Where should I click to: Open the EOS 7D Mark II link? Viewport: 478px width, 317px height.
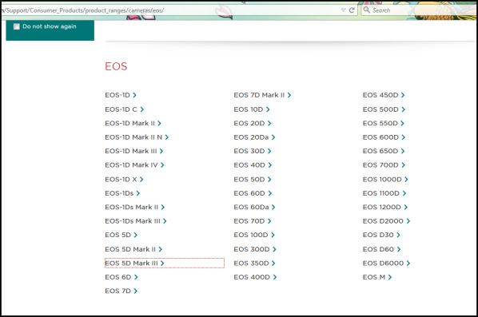(x=262, y=95)
